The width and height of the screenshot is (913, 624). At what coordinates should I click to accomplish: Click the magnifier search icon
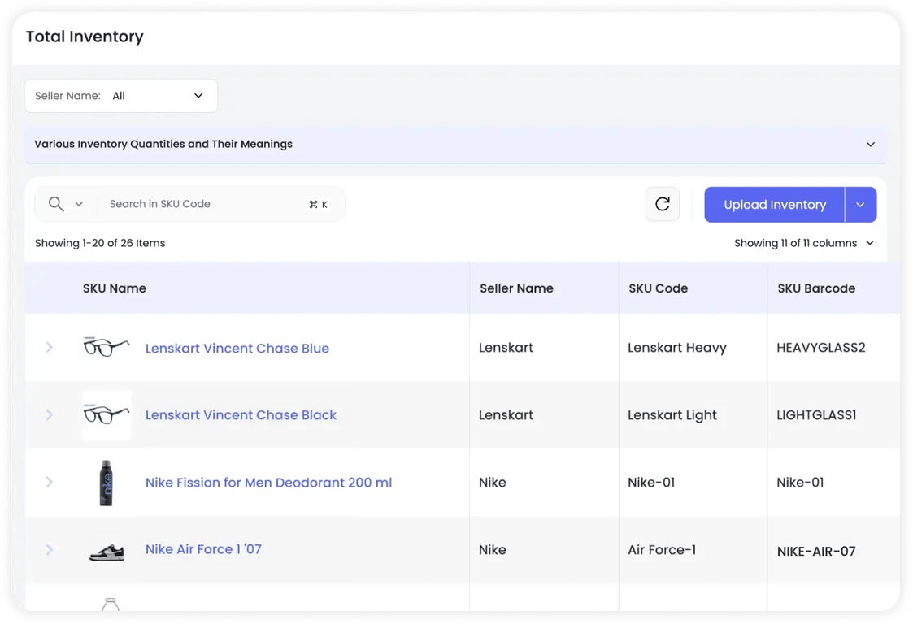click(56, 204)
